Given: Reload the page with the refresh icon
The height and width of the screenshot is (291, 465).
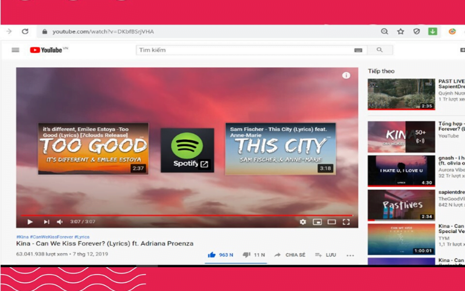Looking at the screenshot, I should (25, 31).
